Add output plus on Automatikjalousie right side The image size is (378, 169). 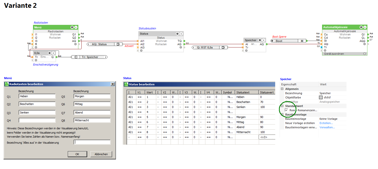click(364, 44)
